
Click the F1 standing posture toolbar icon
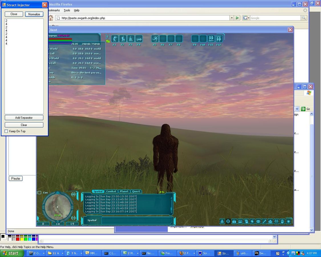point(114,39)
